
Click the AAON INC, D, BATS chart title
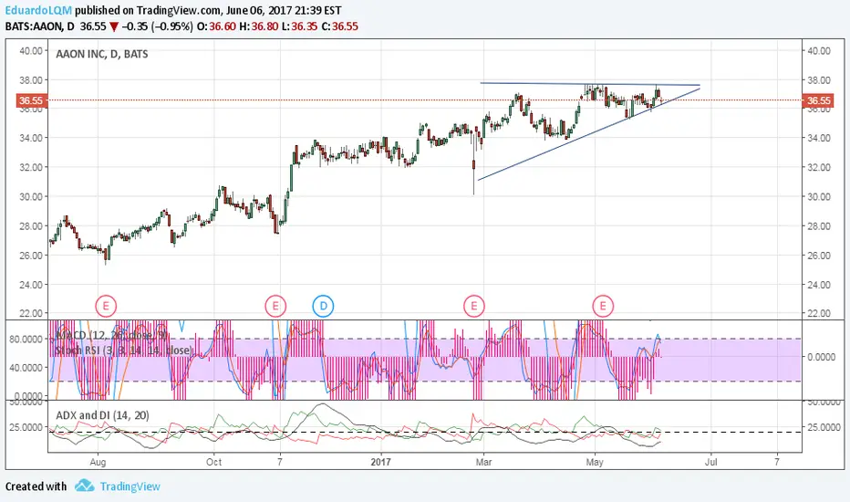click(102, 54)
